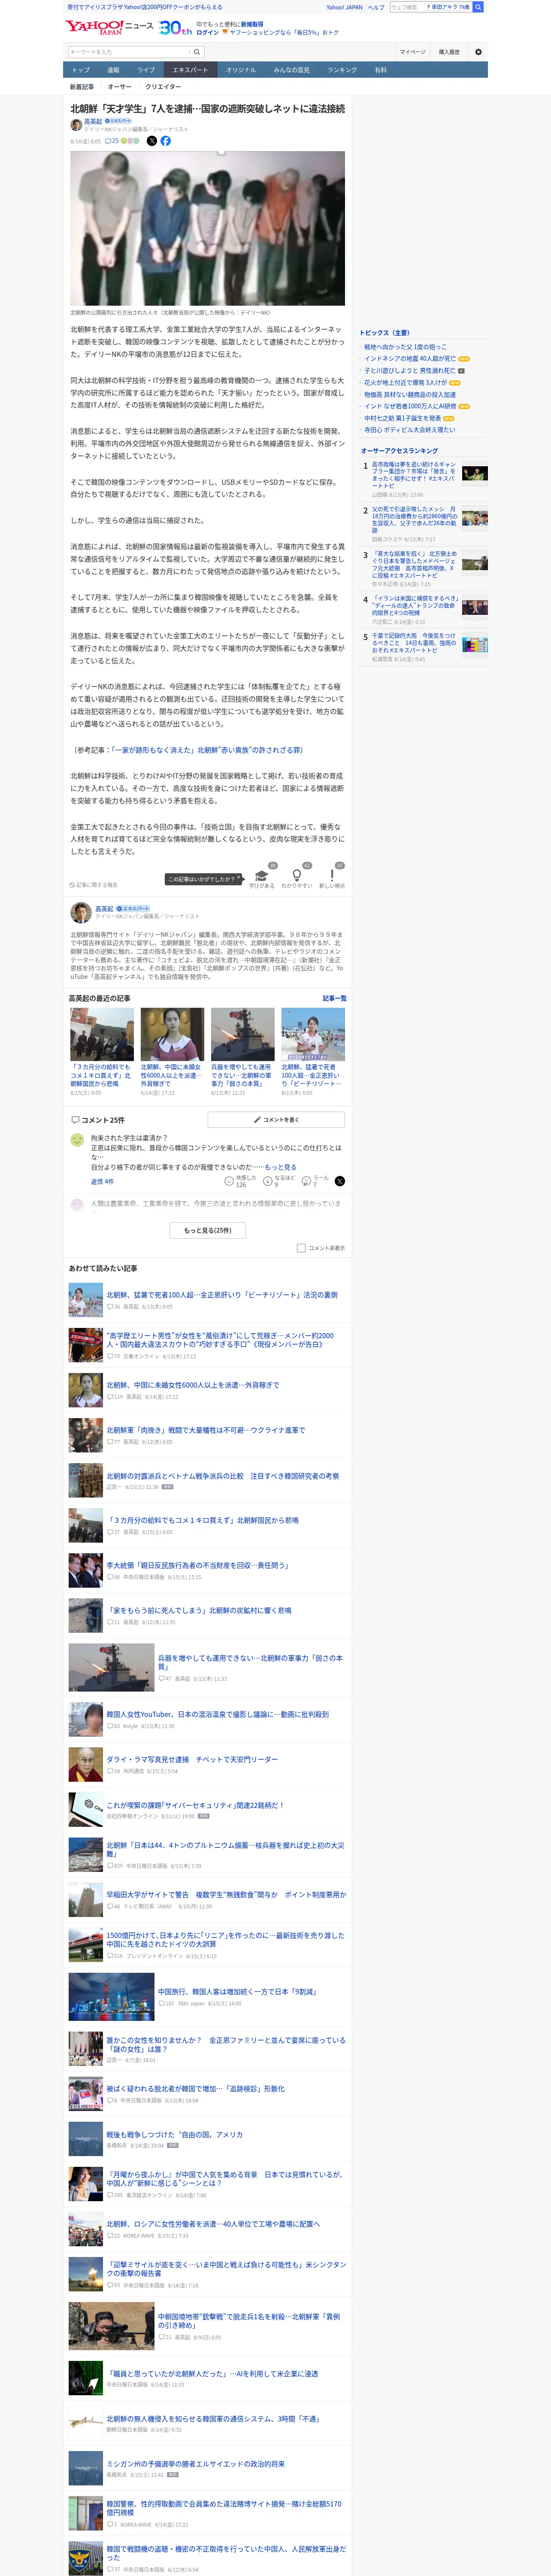
Task: Click the Yahoo! JAPAN News logo
Action: (109, 27)
